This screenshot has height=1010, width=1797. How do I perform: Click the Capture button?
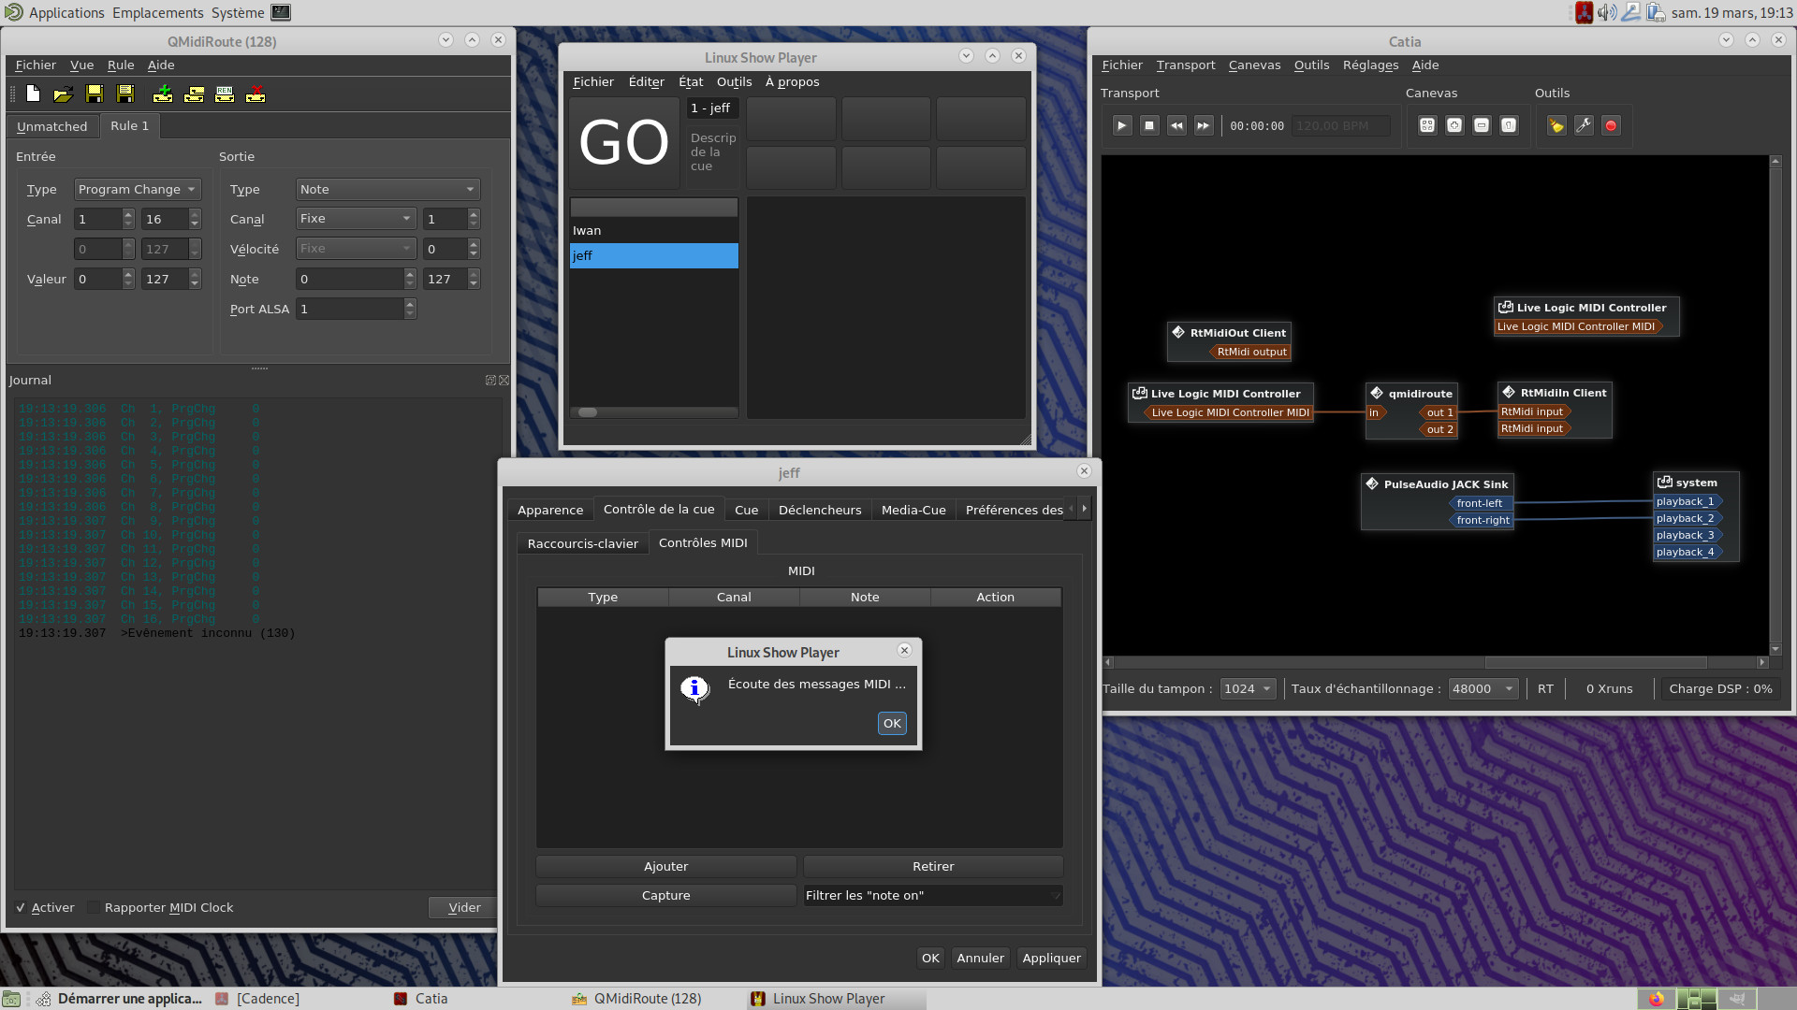(x=665, y=895)
